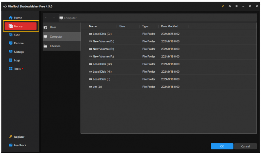
Task: Select the Libraries source category
Action: (62, 46)
